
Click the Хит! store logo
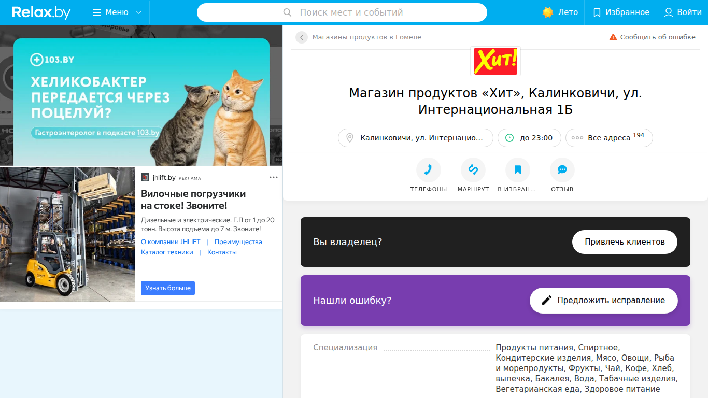click(495, 61)
